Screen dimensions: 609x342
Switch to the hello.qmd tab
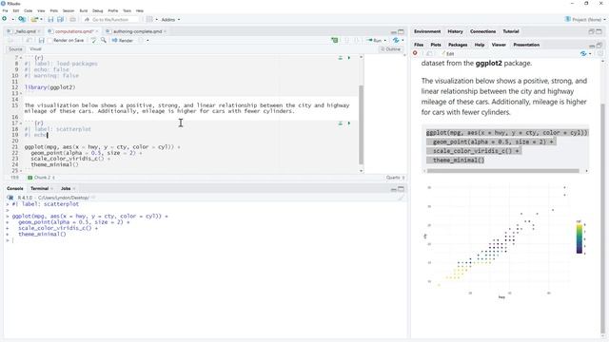coord(26,31)
